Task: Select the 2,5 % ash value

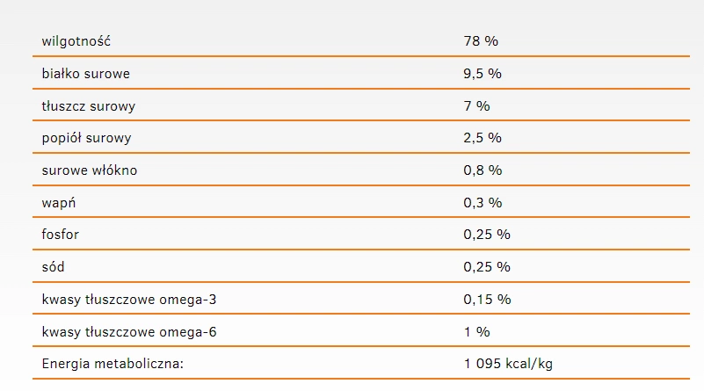Action: click(483, 138)
